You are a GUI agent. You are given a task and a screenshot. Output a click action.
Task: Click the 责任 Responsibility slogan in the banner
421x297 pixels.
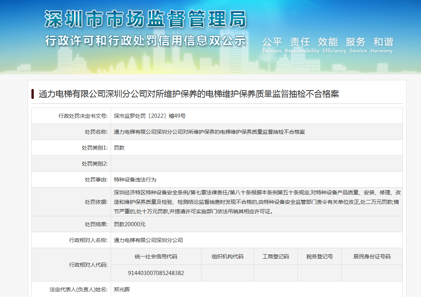click(302, 45)
